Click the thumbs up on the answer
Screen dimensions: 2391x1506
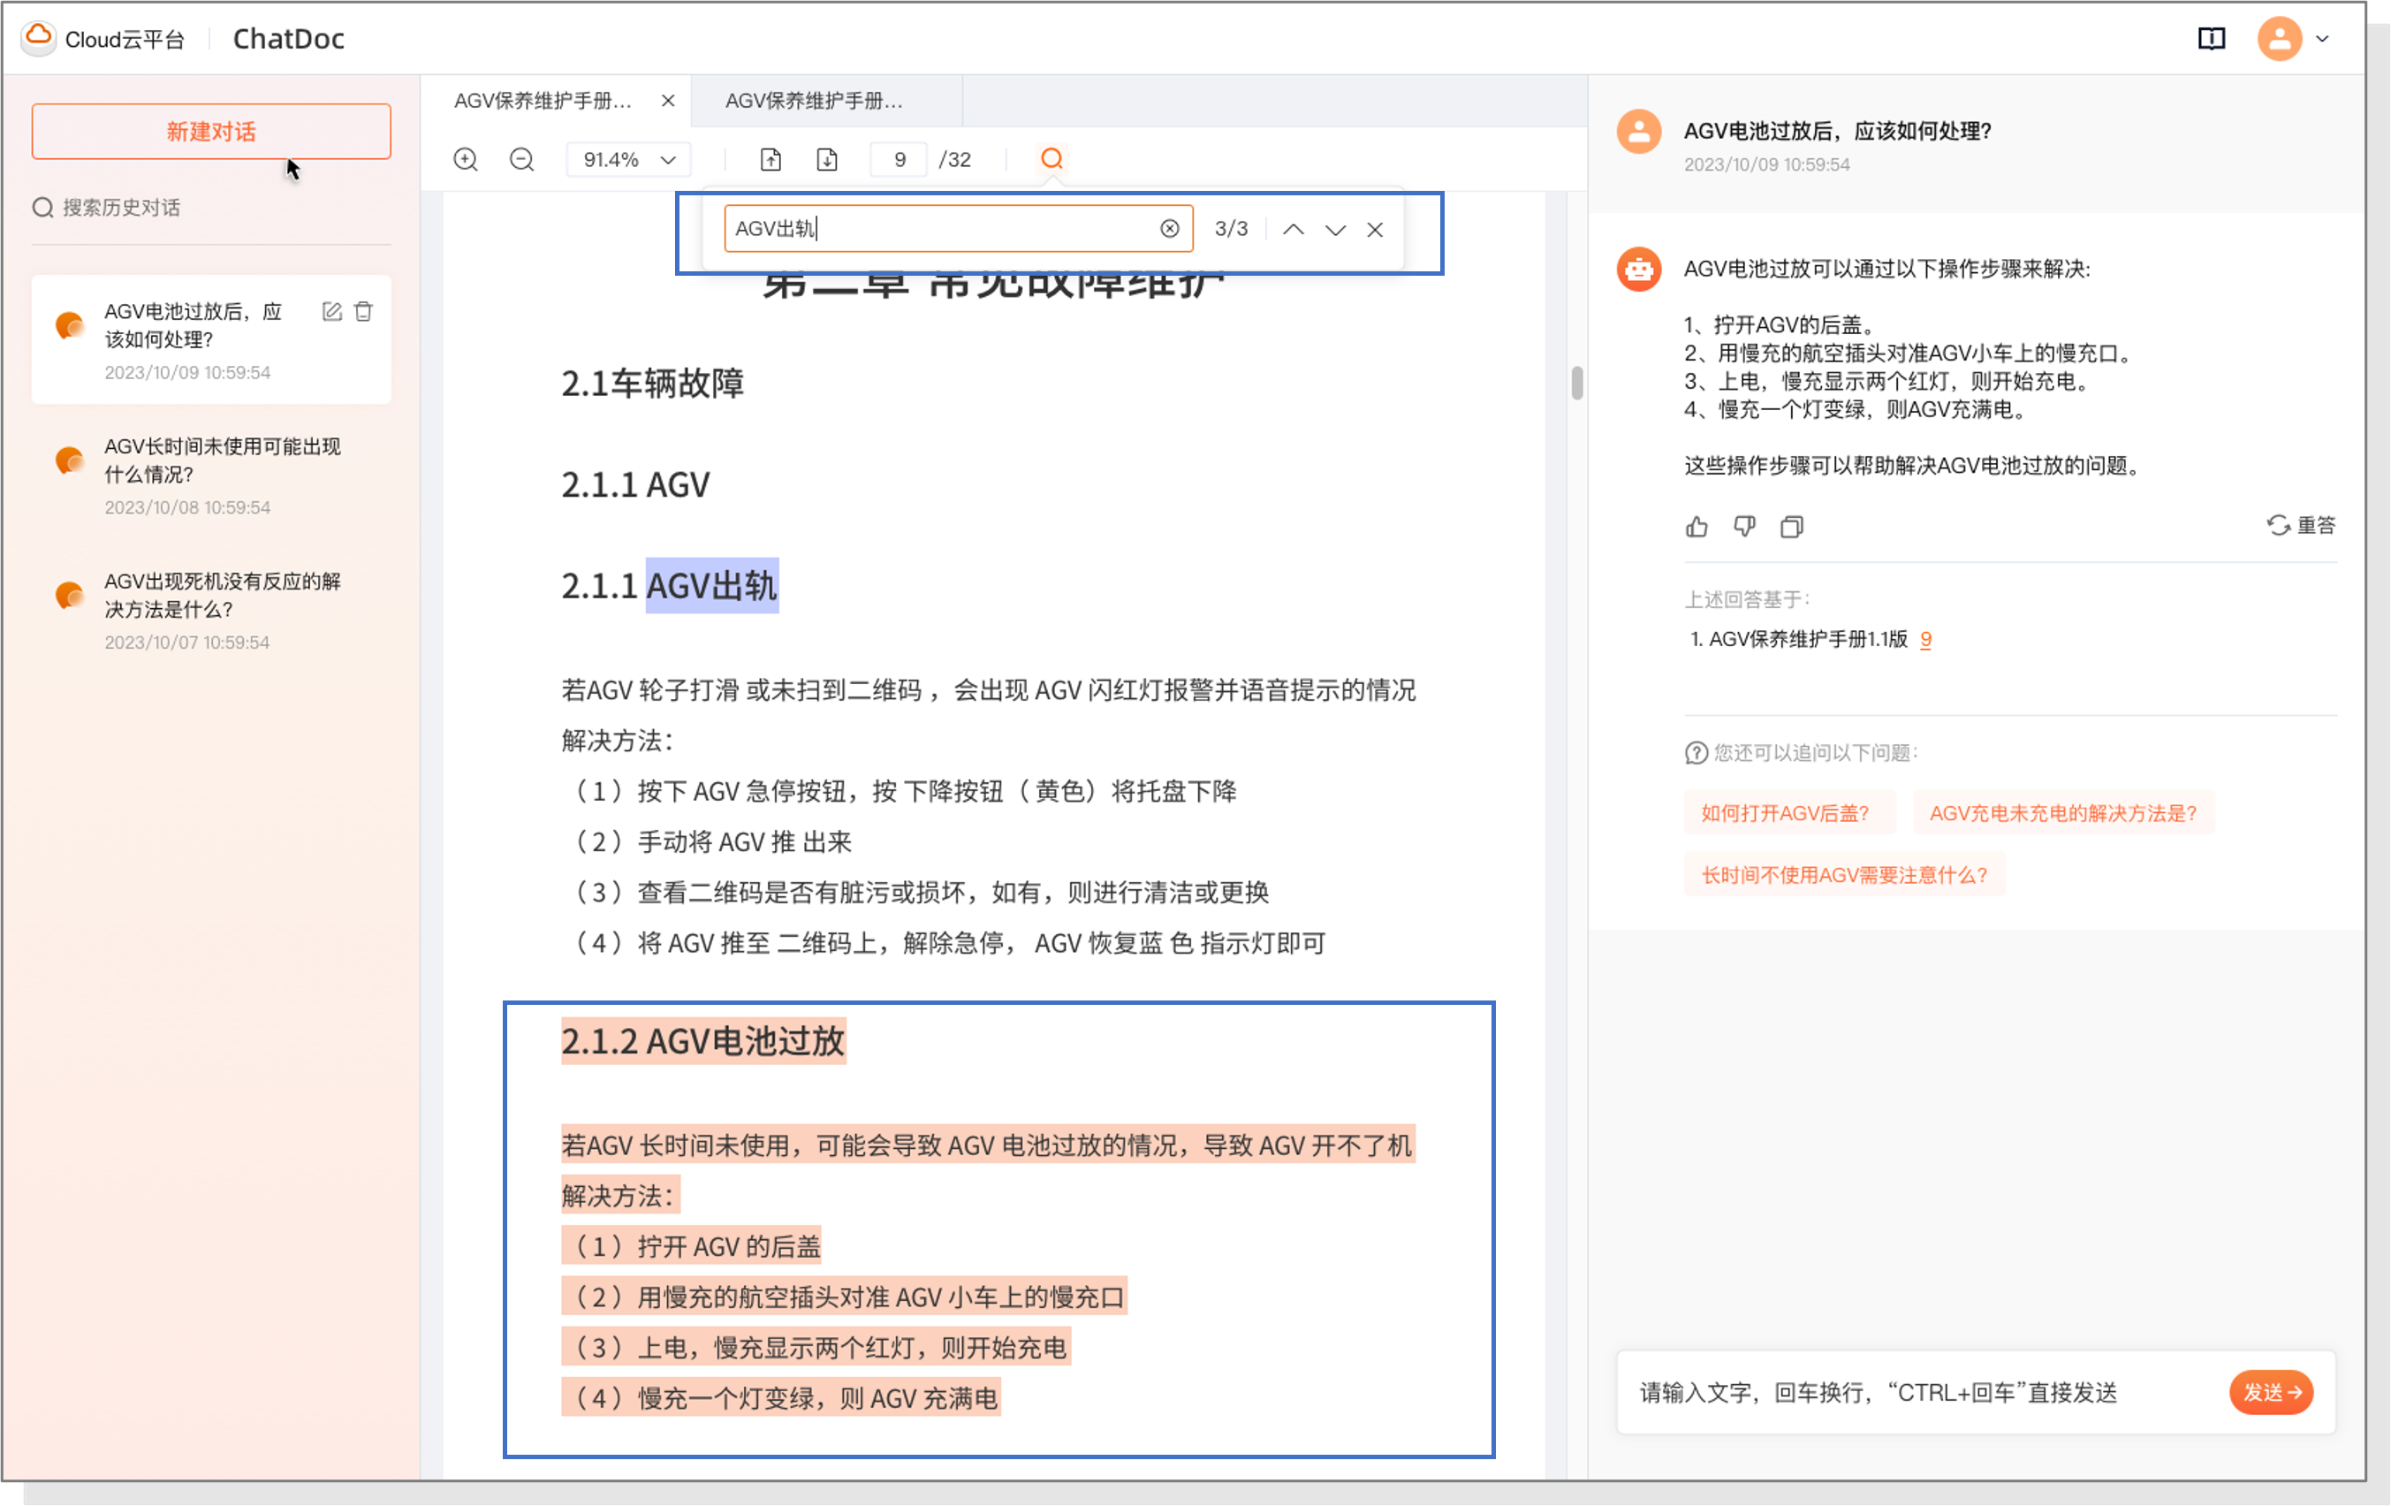point(1696,527)
